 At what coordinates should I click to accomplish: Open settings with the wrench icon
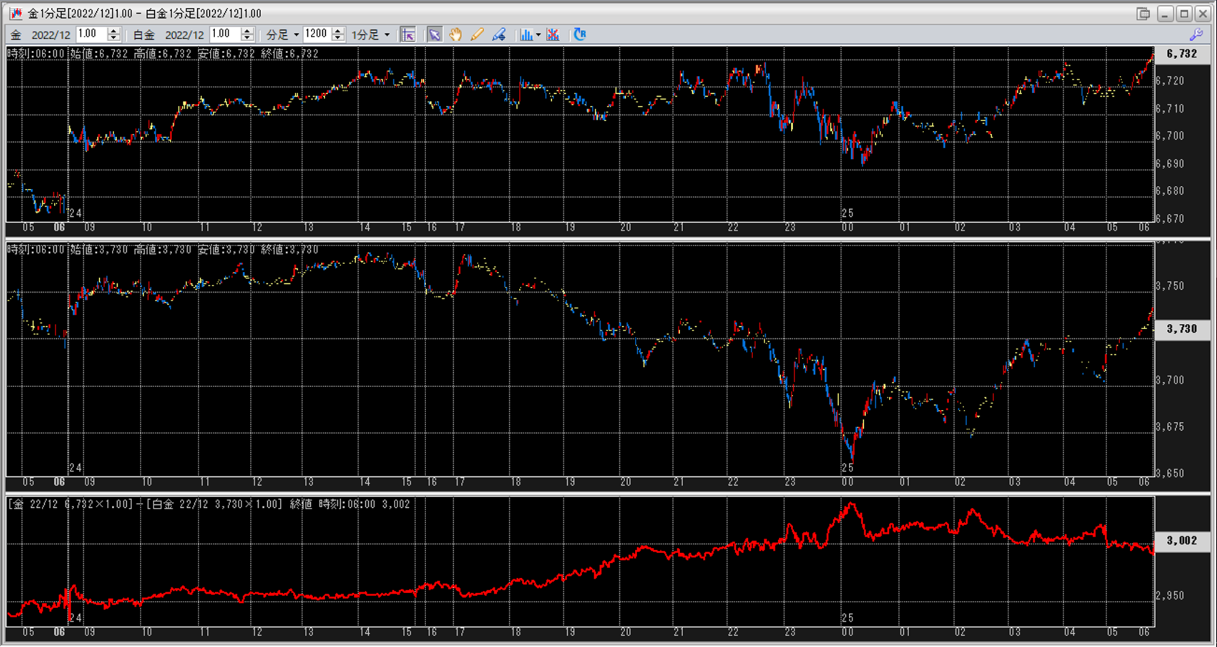[x=1196, y=35]
